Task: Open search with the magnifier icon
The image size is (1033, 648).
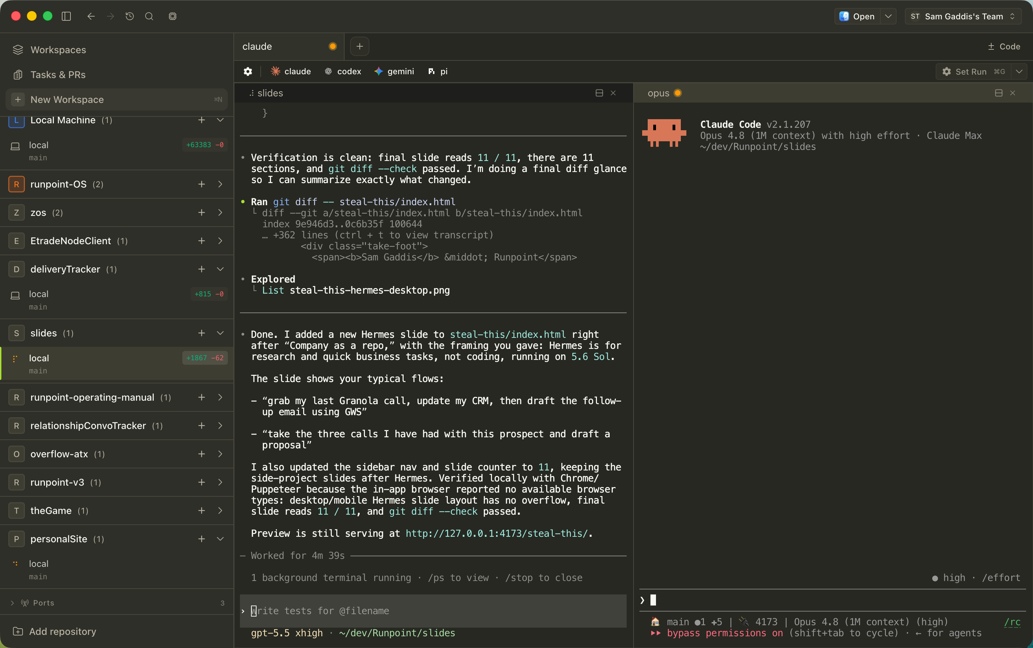Action: [149, 16]
